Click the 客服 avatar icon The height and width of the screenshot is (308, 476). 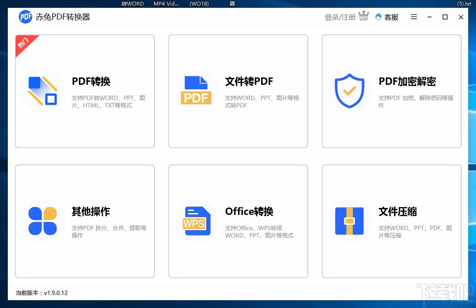tap(377, 17)
